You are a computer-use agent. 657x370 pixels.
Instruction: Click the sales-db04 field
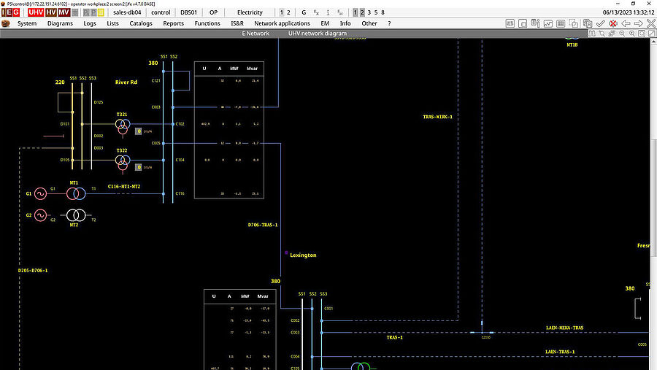127,12
